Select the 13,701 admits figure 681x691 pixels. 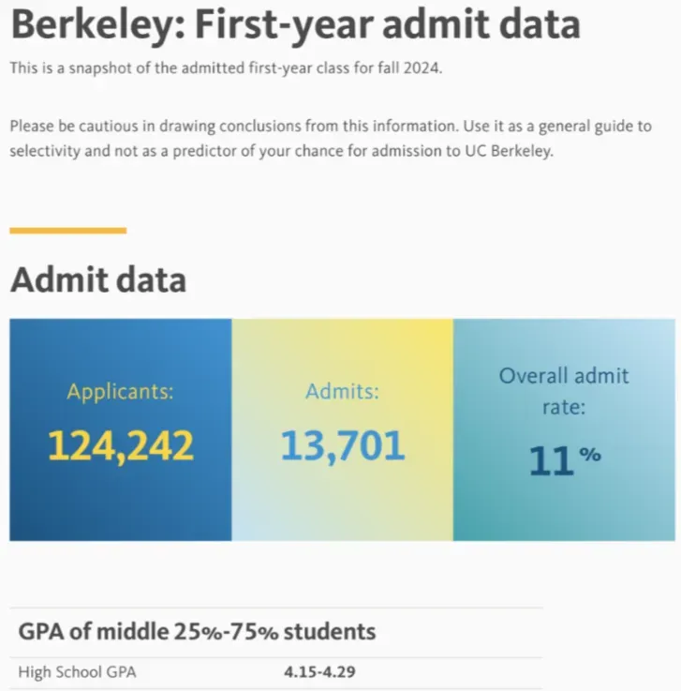point(343,445)
